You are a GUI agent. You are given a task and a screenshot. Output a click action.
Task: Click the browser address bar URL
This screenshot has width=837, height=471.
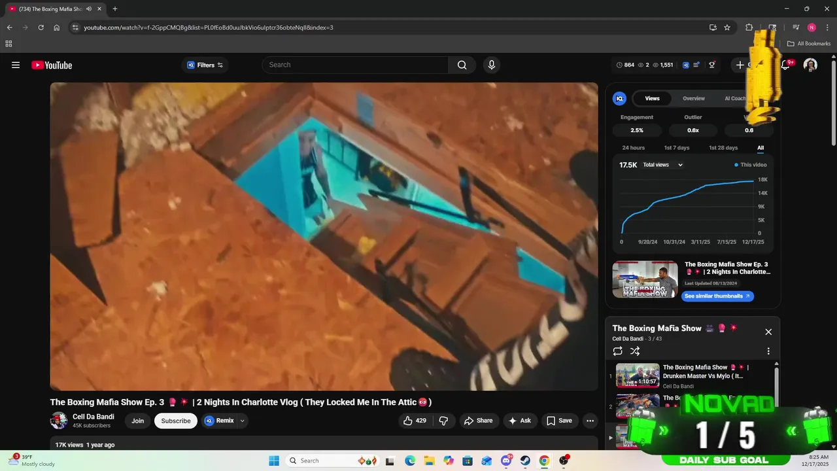pos(209,27)
